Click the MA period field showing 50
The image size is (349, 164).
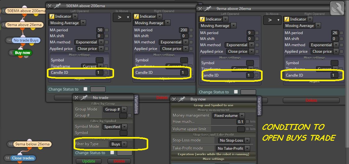point(100,30)
